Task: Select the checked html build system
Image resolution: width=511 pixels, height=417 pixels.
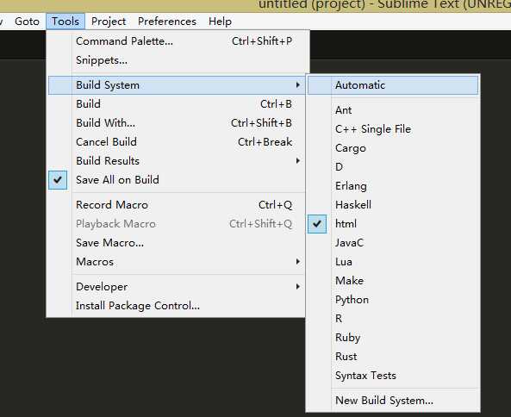Action: (x=393, y=224)
